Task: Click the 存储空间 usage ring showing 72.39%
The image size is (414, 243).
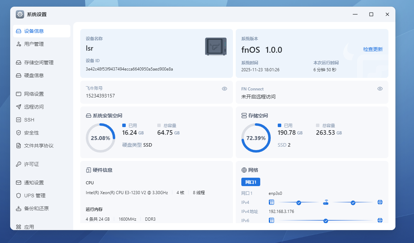Action: pyautogui.click(x=256, y=138)
